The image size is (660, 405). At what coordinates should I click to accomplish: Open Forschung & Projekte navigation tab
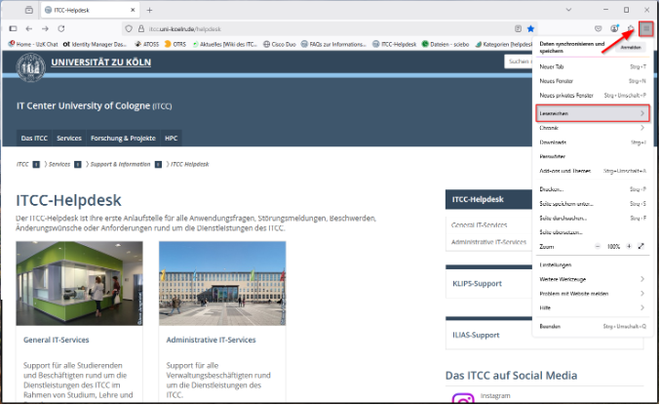(x=123, y=139)
